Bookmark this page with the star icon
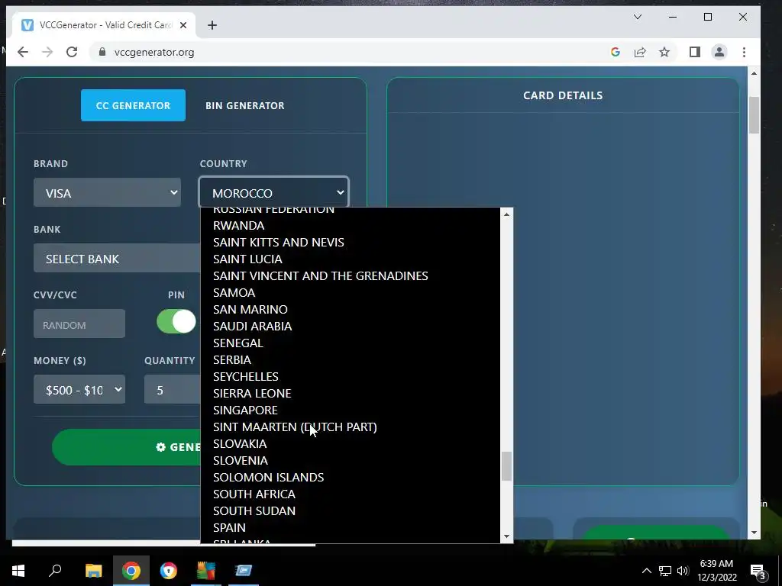The image size is (782, 586). click(664, 53)
